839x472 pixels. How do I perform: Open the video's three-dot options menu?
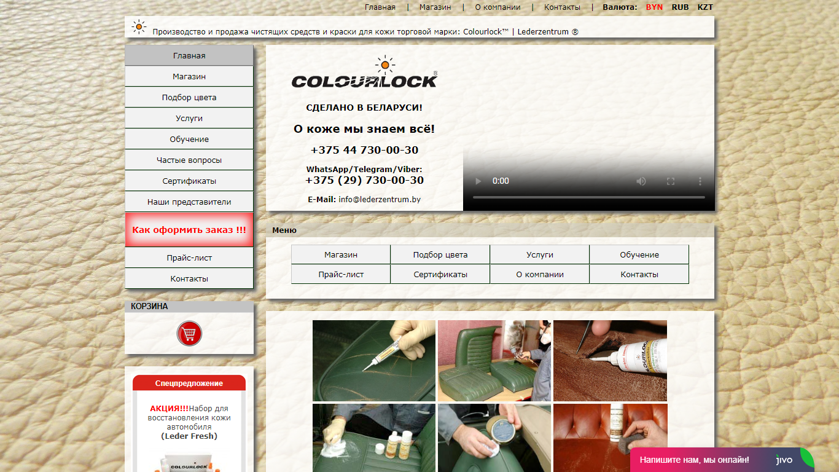click(700, 181)
